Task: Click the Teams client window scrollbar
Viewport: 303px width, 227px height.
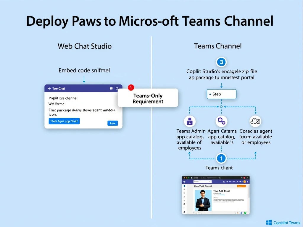Action: click(249, 191)
